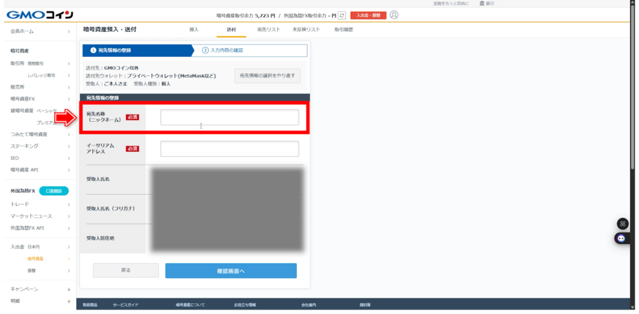Image resolution: width=639 pixels, height=314 pixels.
Task: Click the 戻る button
Action: coord(125,270)
